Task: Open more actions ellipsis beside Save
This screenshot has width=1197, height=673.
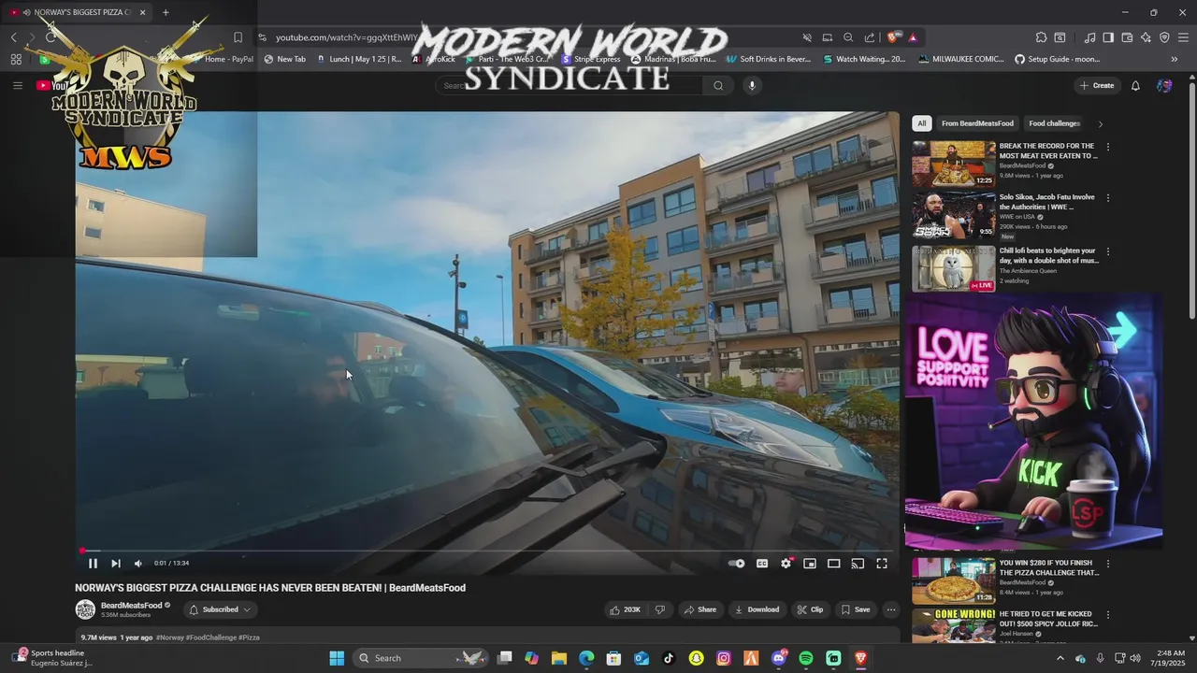Action: coord(891,609)
